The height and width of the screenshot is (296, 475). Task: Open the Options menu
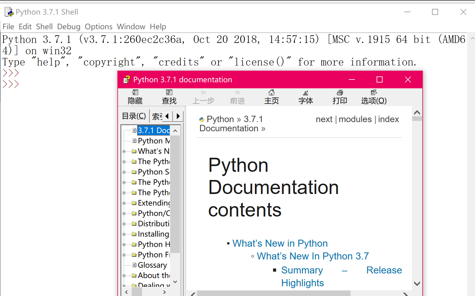pyautogui.click(x=98, y=27)
